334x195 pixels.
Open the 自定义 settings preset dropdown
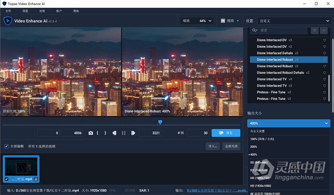(294, 21)
